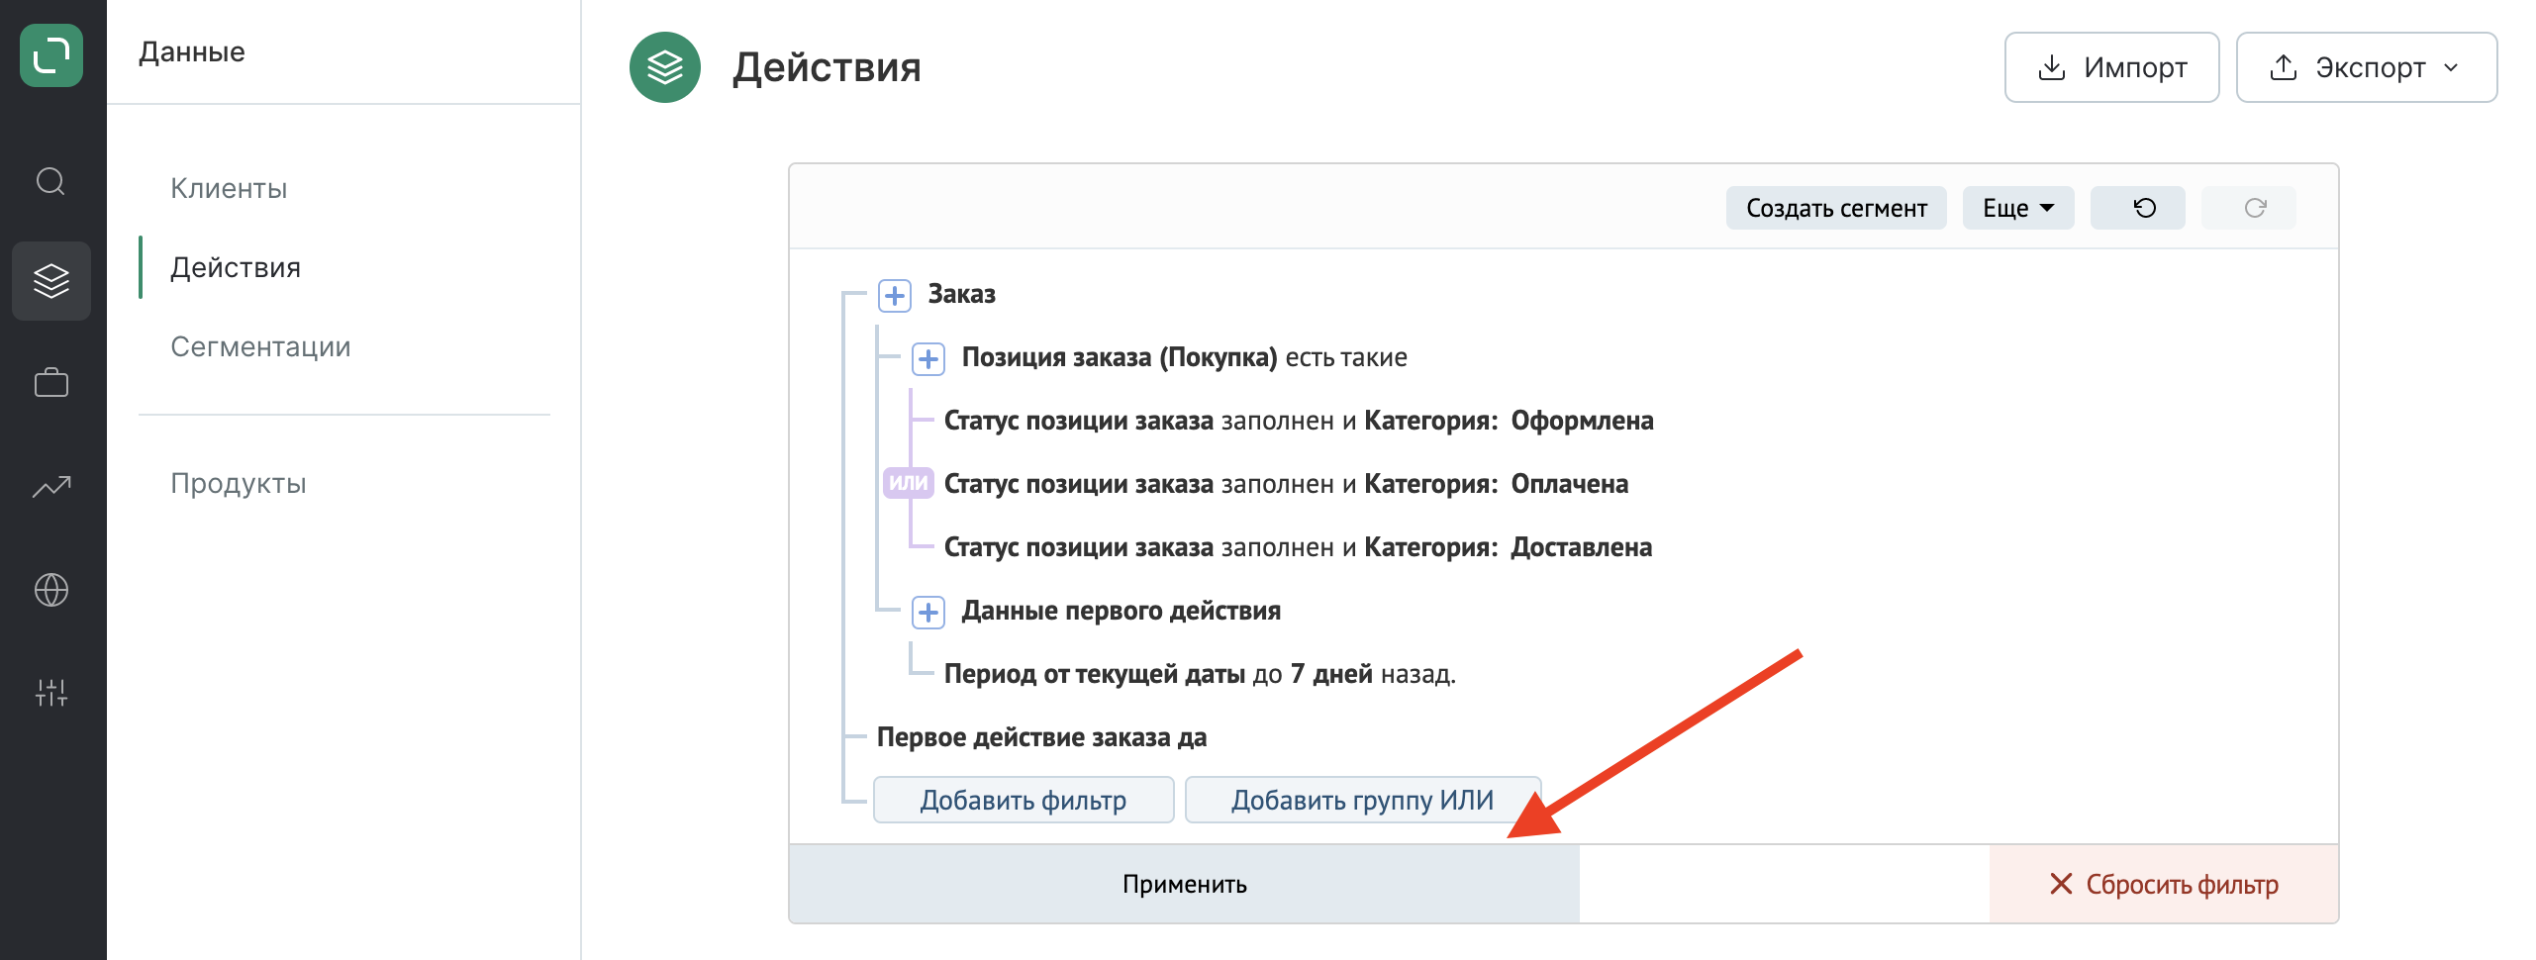Click the Позиция заказа (Покупка) есть такие condition
Viewport: 2536px width, 960px height.
[1184, 357]
